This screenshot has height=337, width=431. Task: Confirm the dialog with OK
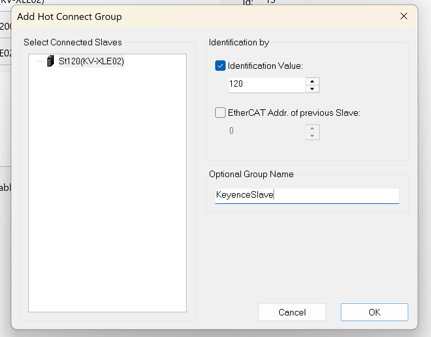374,312
